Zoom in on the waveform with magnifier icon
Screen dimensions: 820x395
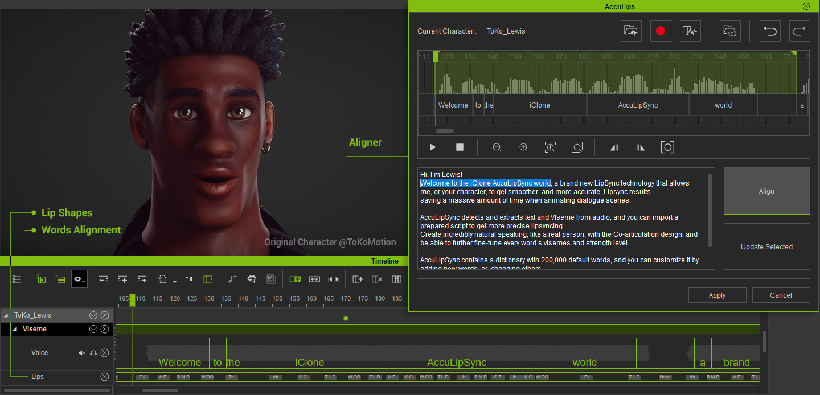coord(523,147)
